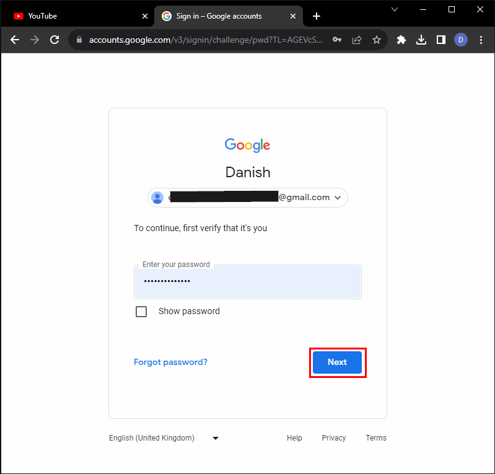Enable the Show password checkbox
This screenshot has height=474, width=495.
click(x=141, y=312)
